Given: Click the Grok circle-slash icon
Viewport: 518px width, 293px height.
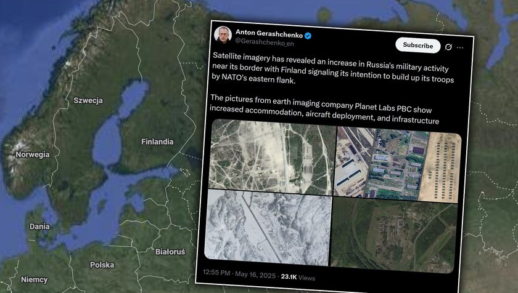Looking at the screenshot, I should click(x=448, y=47).
